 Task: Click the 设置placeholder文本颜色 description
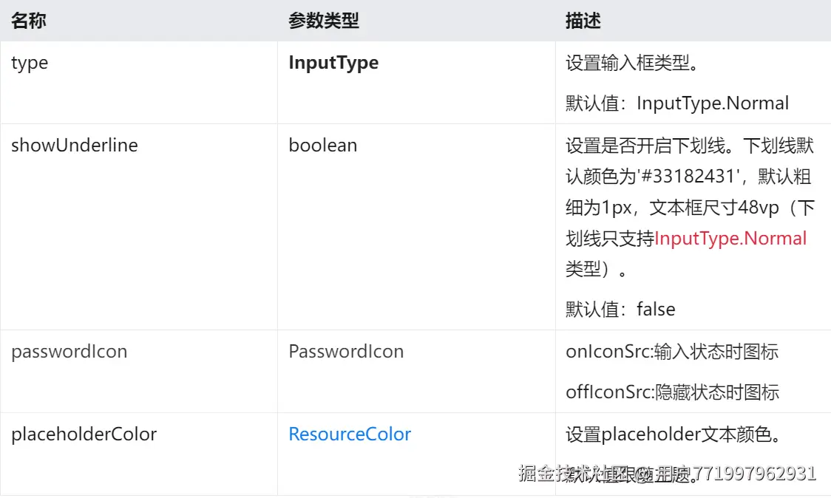click(673, 434)
